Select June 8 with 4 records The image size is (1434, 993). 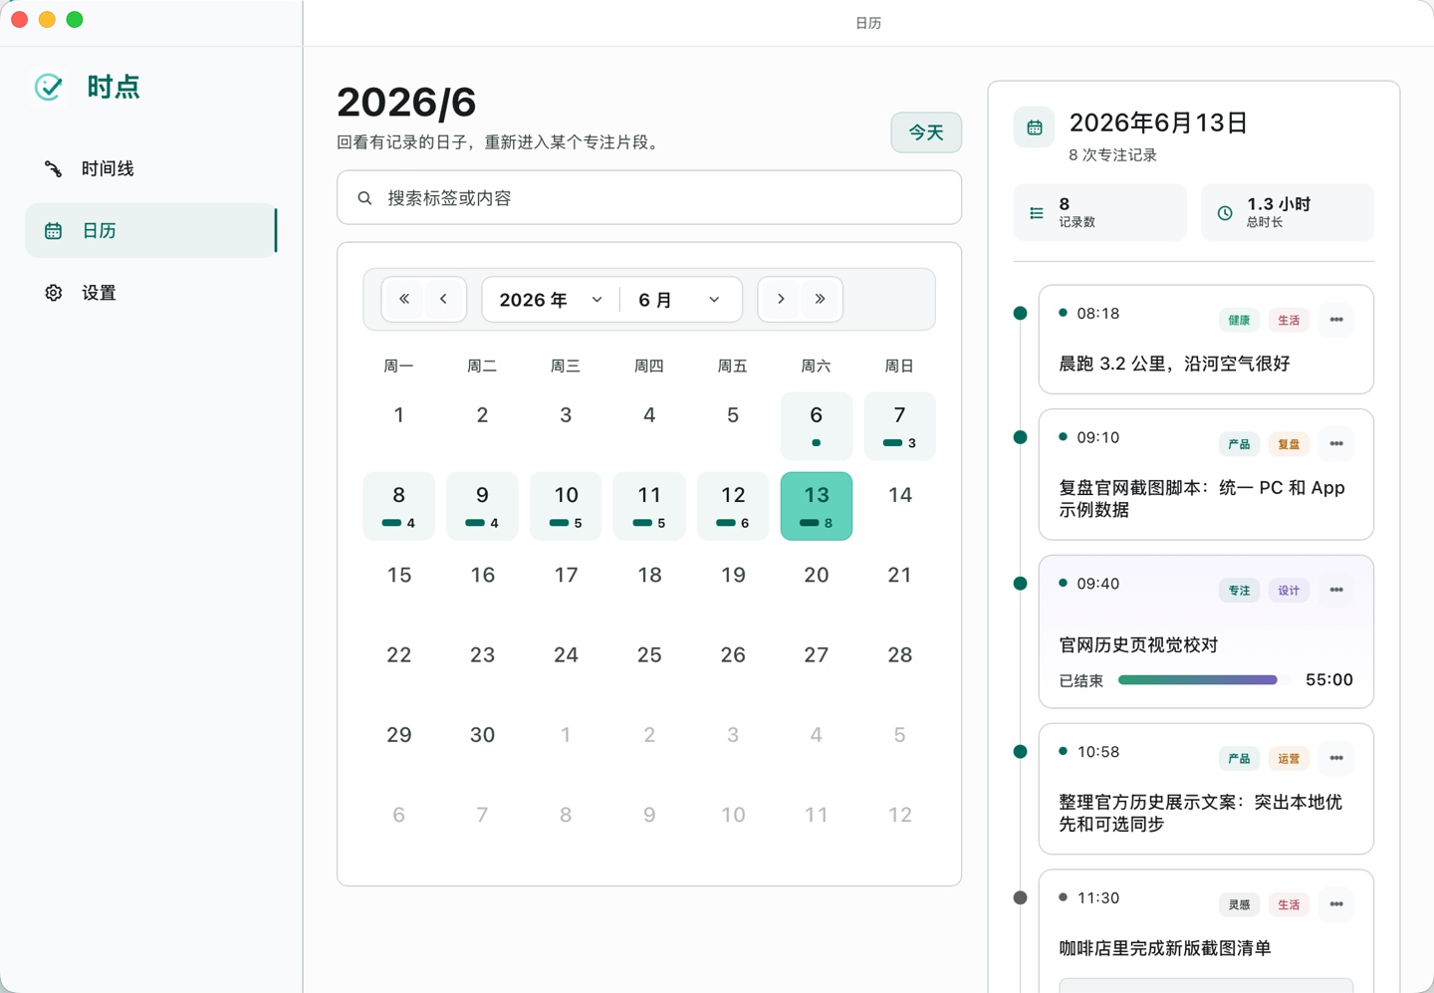pyautogui.click(x=399, y=506)
